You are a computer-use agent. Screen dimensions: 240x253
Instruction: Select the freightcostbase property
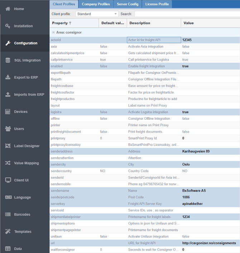pos(62,86)
